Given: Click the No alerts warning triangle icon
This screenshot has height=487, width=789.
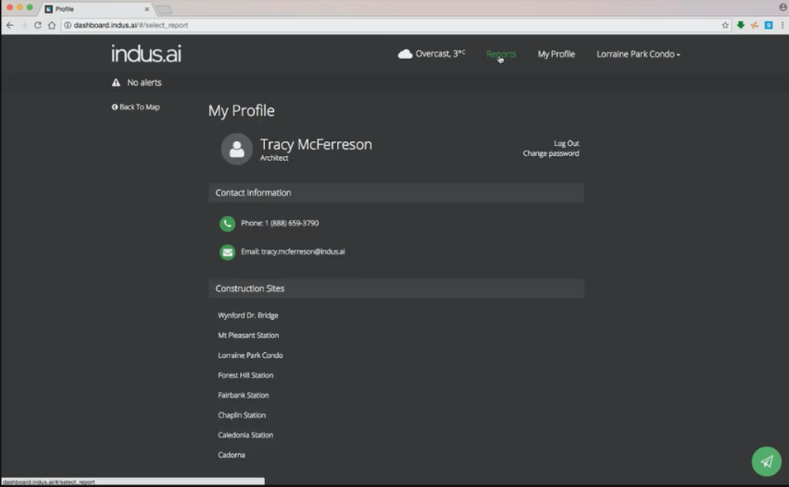Looking at the screenshot, I should pos(117,82).
